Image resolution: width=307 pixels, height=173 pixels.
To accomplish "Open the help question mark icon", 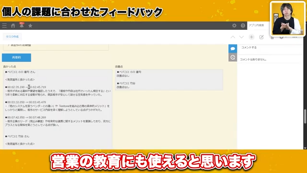I will coord(243,25).
